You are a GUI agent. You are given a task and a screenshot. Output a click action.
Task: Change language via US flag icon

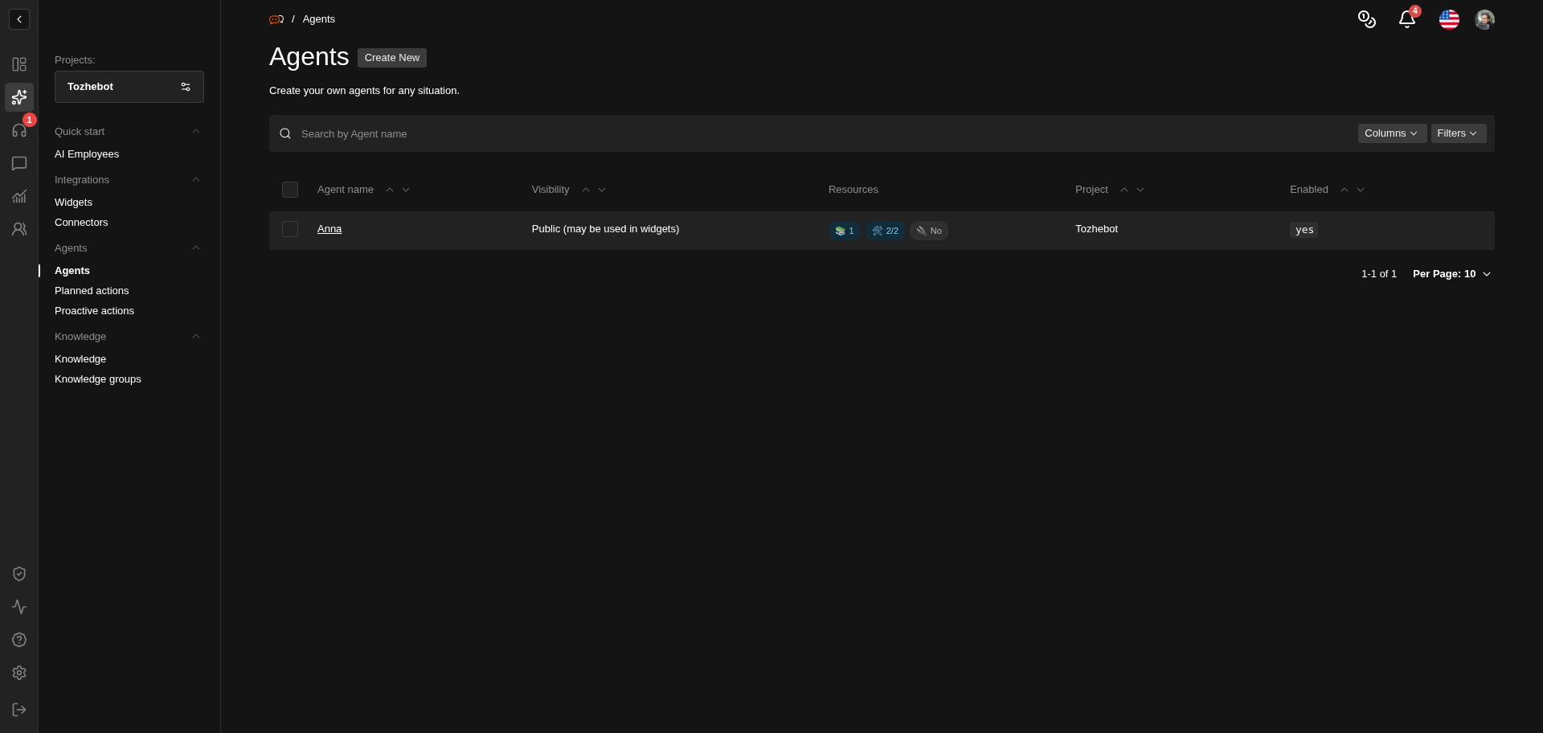click(1449, 19)
